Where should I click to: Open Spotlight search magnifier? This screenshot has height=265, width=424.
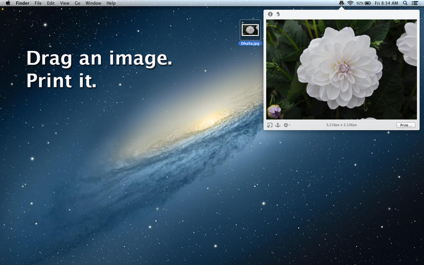tap(405, 3)
